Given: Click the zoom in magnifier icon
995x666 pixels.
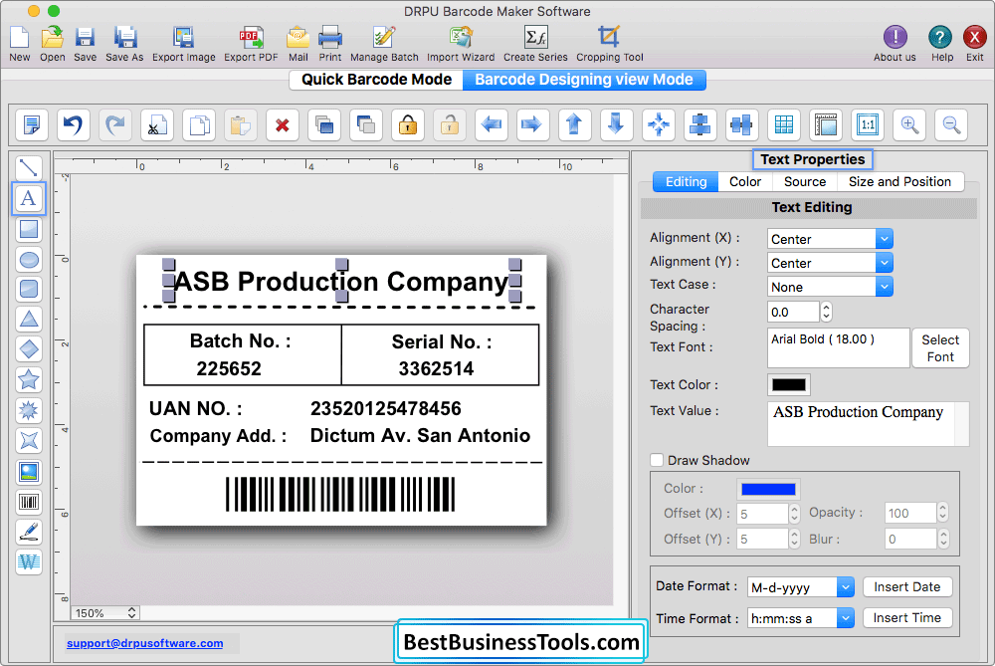Looking at the screenshot, I should click(x=909, y=124).
